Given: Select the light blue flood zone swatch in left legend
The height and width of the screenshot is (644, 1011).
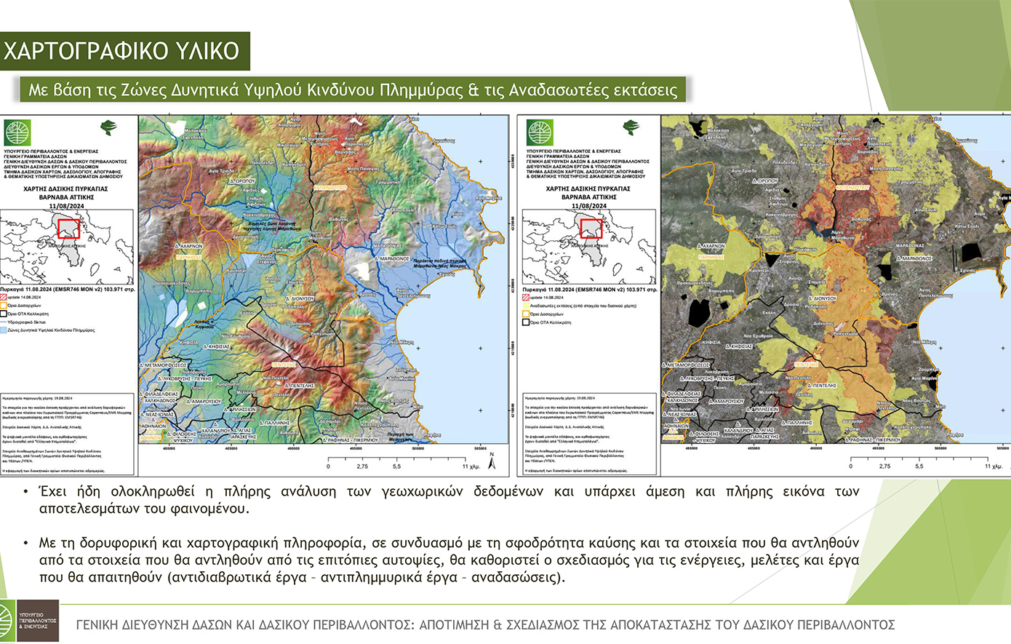Looking at the screenshot, I should [4, 330].
